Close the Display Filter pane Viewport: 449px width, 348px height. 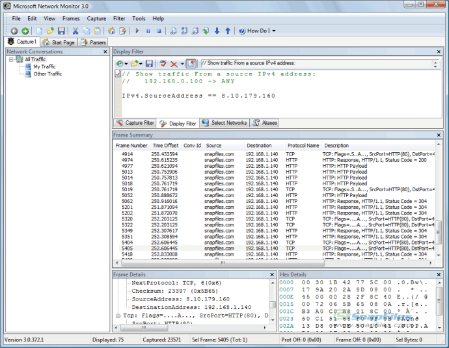click(439, 52)
